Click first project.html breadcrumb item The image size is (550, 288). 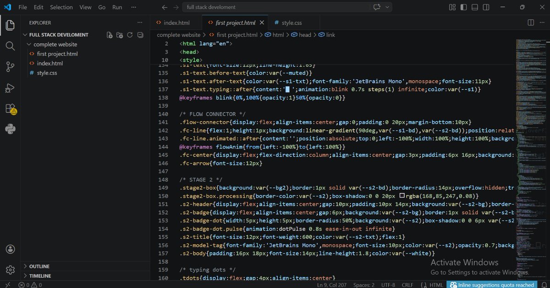point(233,35)
